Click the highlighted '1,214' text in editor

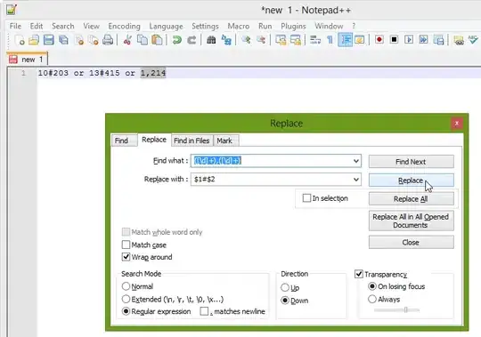click(153, 73)
